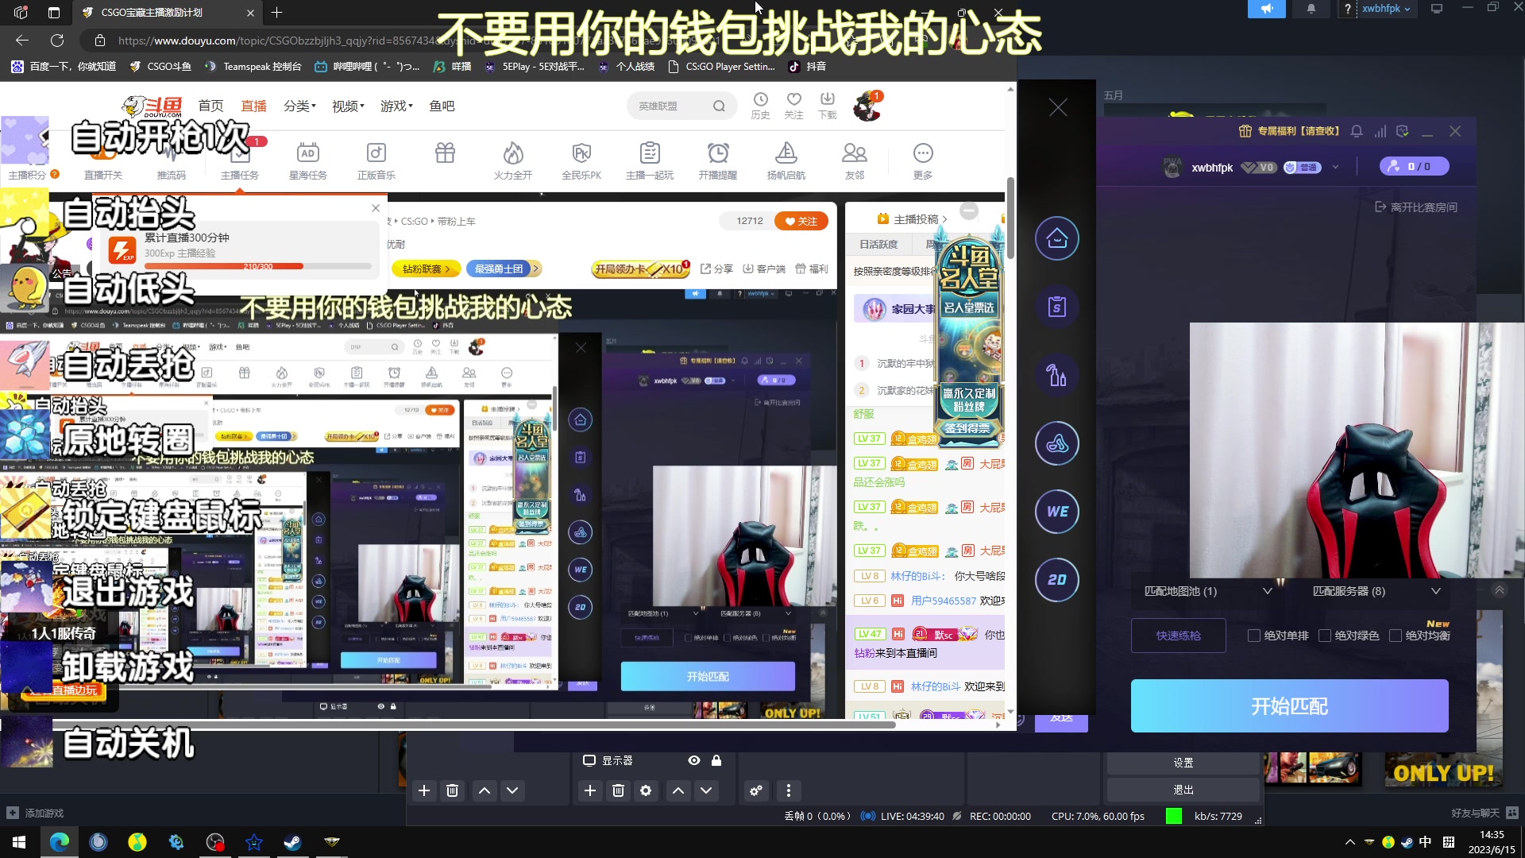Open the 匹配服务器 (8) dropdown
This screenshot has height=858, width=1525.
1376,591
